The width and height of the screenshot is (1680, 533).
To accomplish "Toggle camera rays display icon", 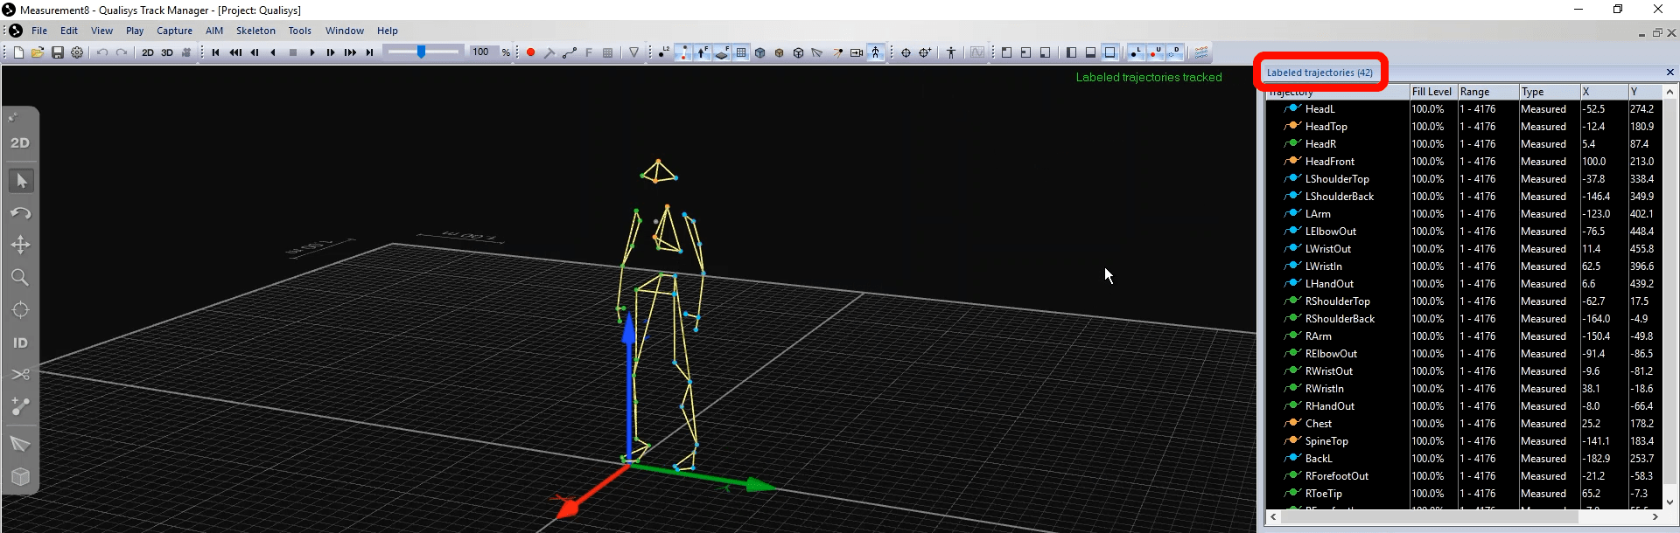I will click(837, 52).
